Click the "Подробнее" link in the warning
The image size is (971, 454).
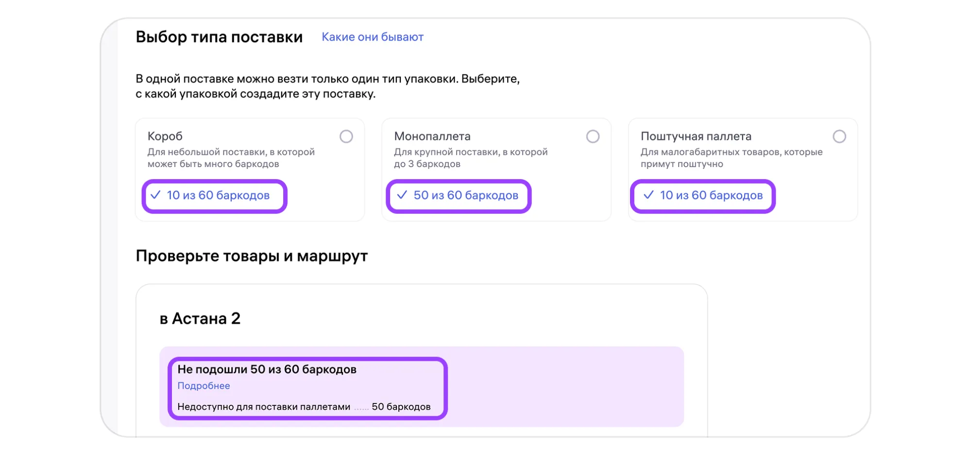pos(204,386)
